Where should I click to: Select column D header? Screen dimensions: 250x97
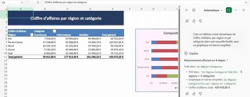point(90,9)
